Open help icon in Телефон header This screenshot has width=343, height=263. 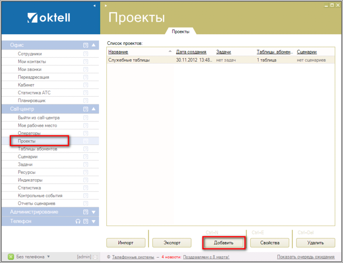click(86, 221)
